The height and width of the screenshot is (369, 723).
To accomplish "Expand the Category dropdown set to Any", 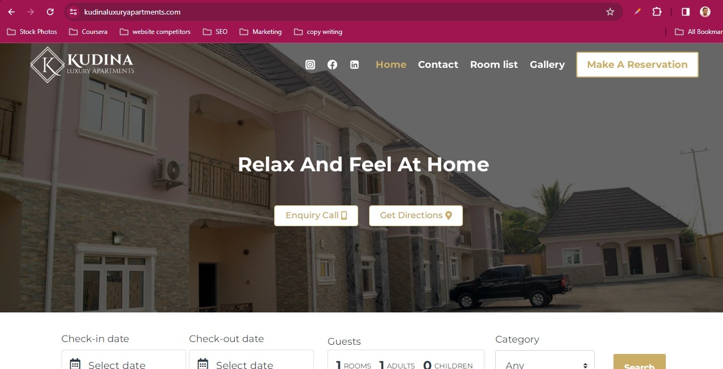I will click(x=545, y=360).
